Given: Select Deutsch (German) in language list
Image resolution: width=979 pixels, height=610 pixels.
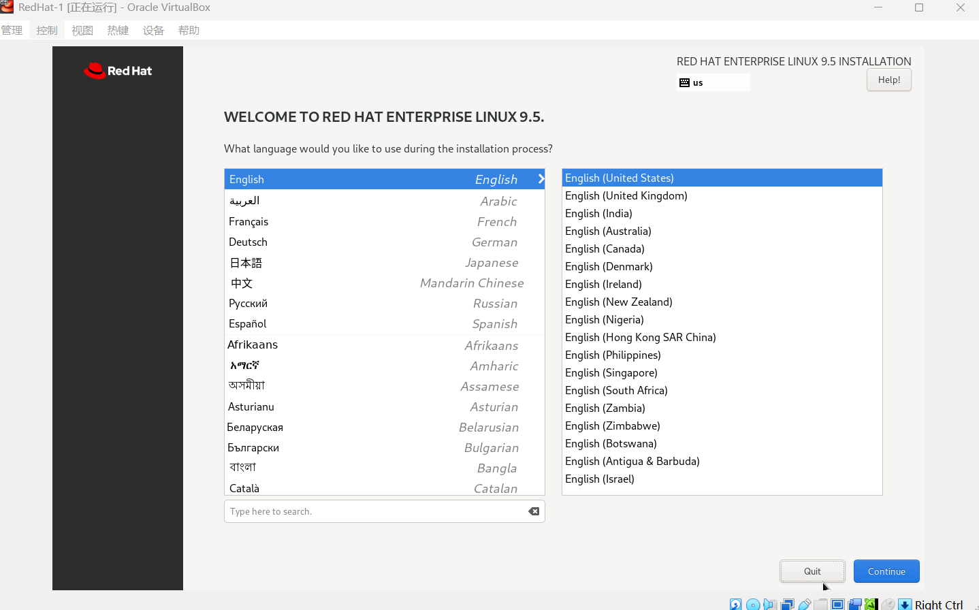Looking at the screenshot, I should point(385,242).
